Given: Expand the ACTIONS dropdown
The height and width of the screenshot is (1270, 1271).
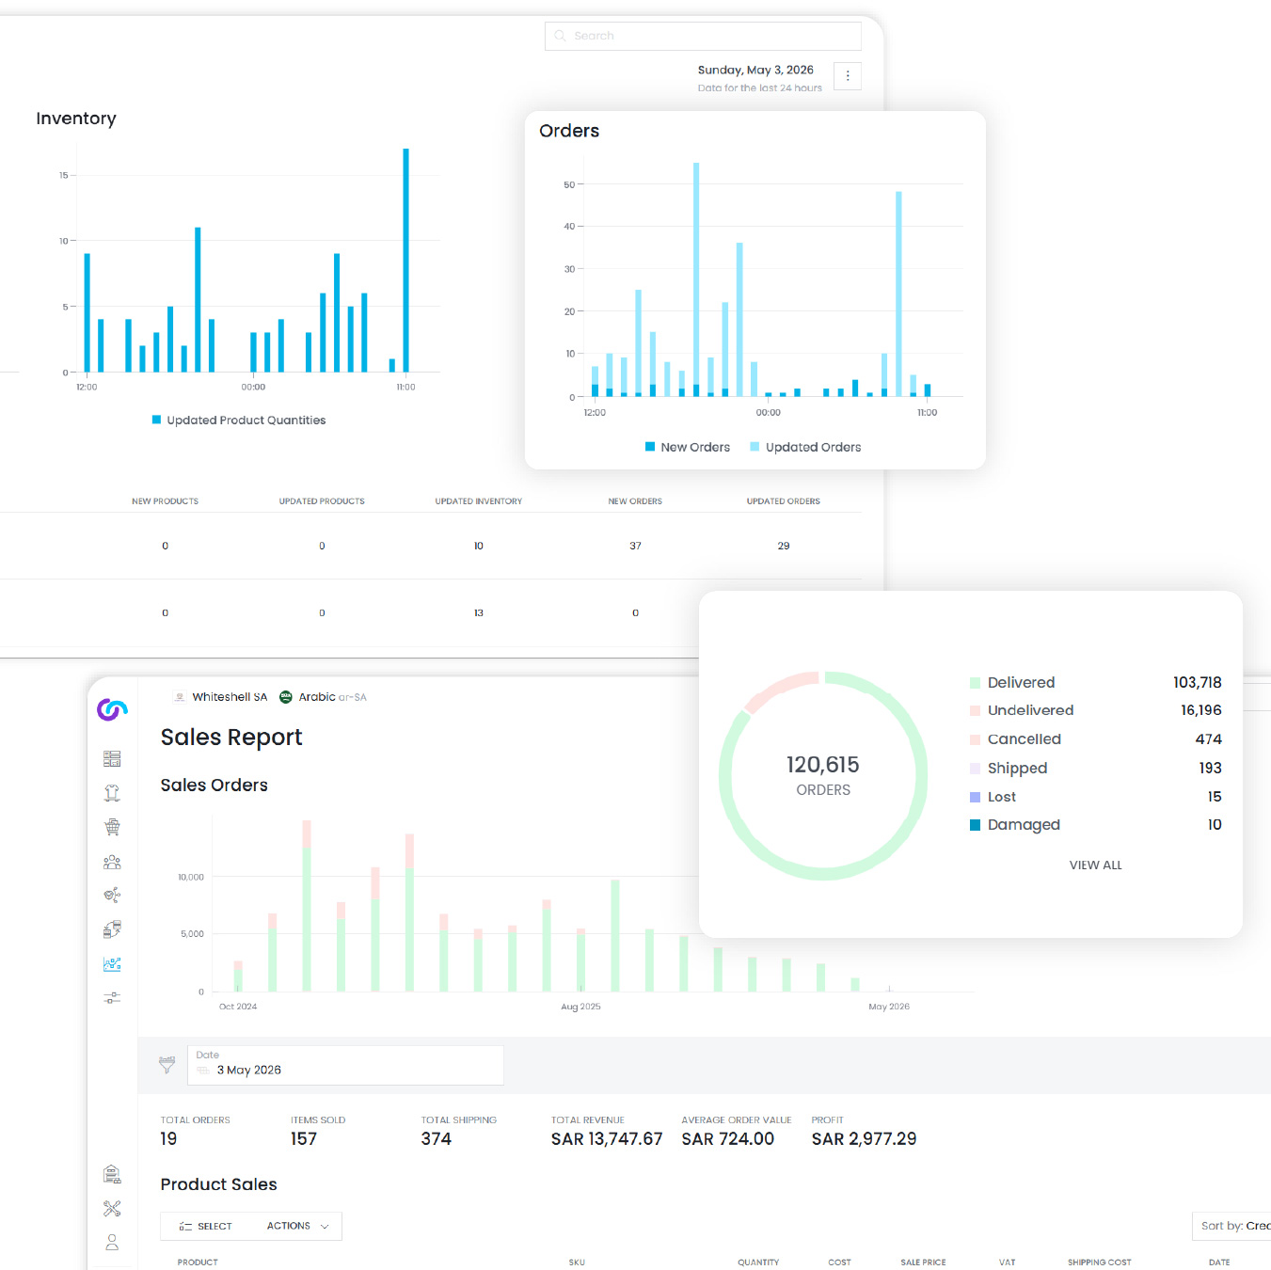Looking at the screenshot, I should [x=297, y=1226].
